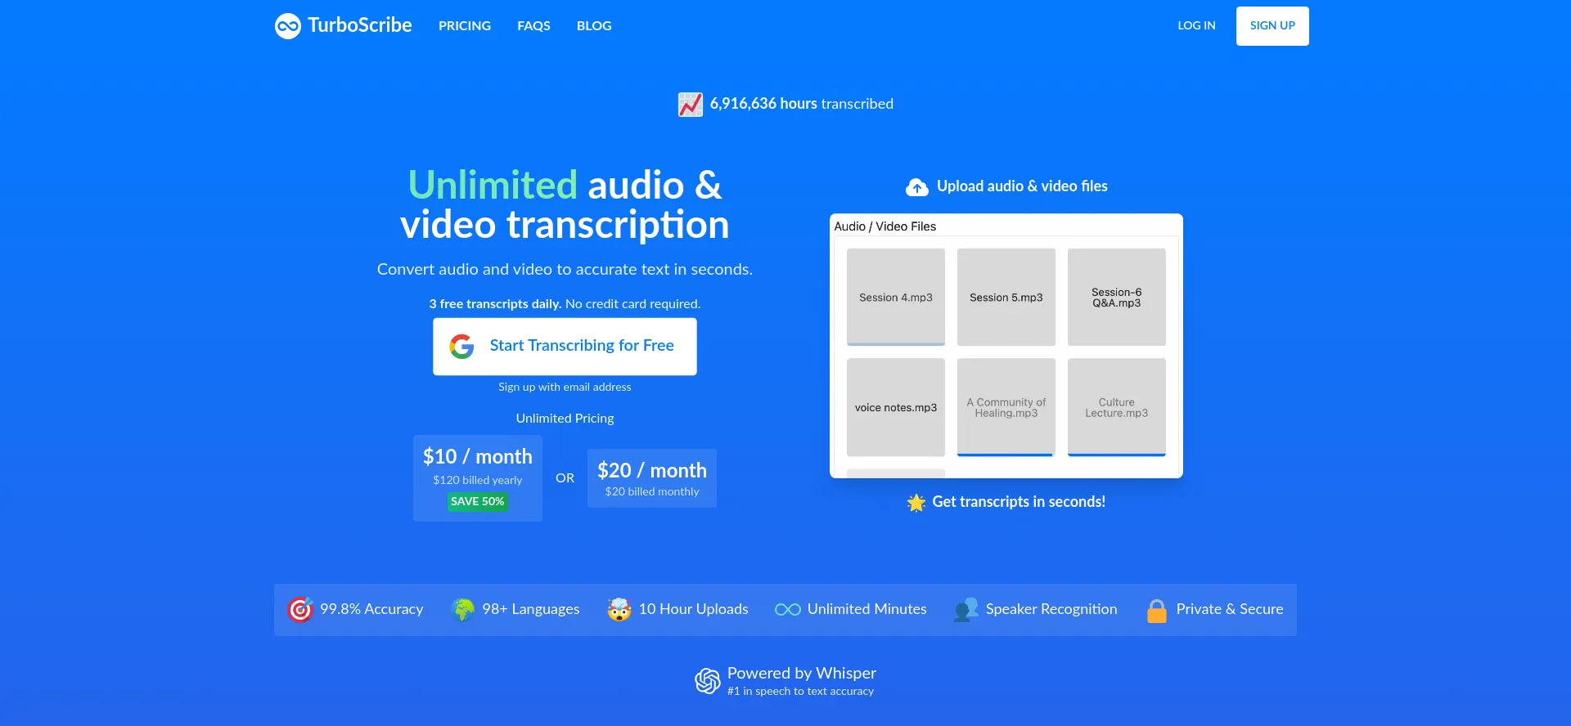Click the globe icon for 98+ Languages
Image resolution: width=1571 pixels, height=726 pixels.
point(462,610)
